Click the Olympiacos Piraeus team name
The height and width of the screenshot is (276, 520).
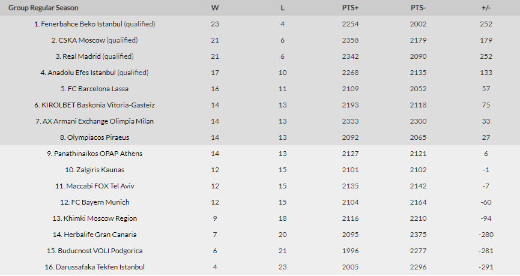[98, 137]
